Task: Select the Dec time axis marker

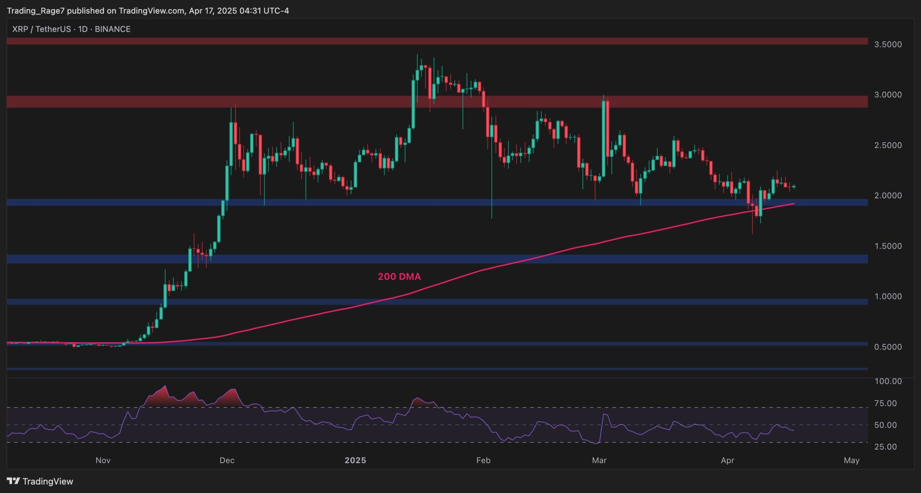Action: [x=227, y=460]
